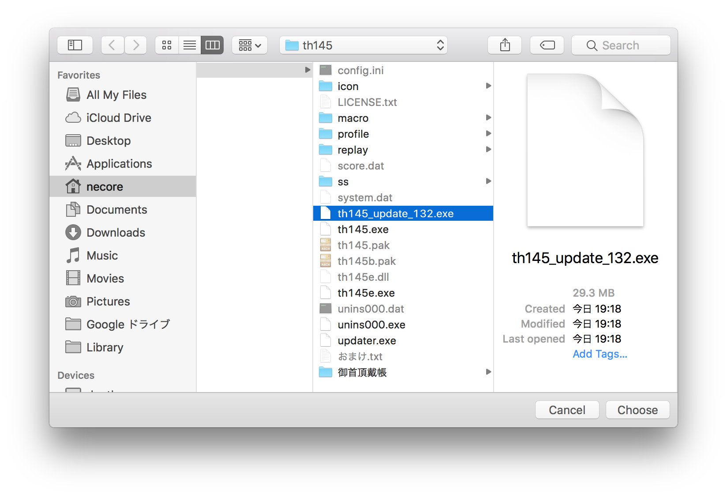Open Applications in the sidebar
Viewport: 727px width, 498px height.
(119, 164)
